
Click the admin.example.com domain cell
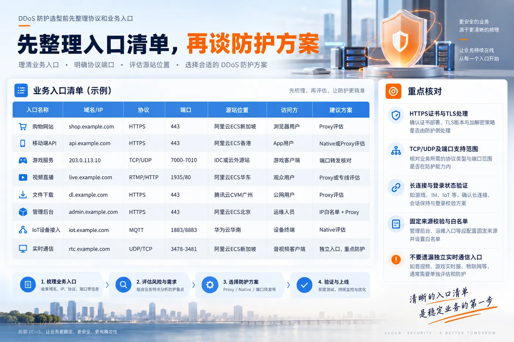[93, 212]
